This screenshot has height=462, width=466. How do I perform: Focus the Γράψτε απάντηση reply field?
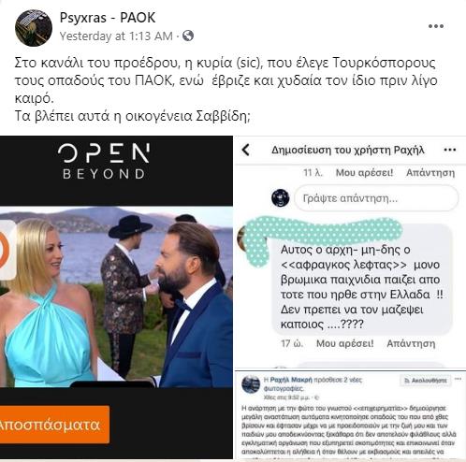[x=376, y=198]
